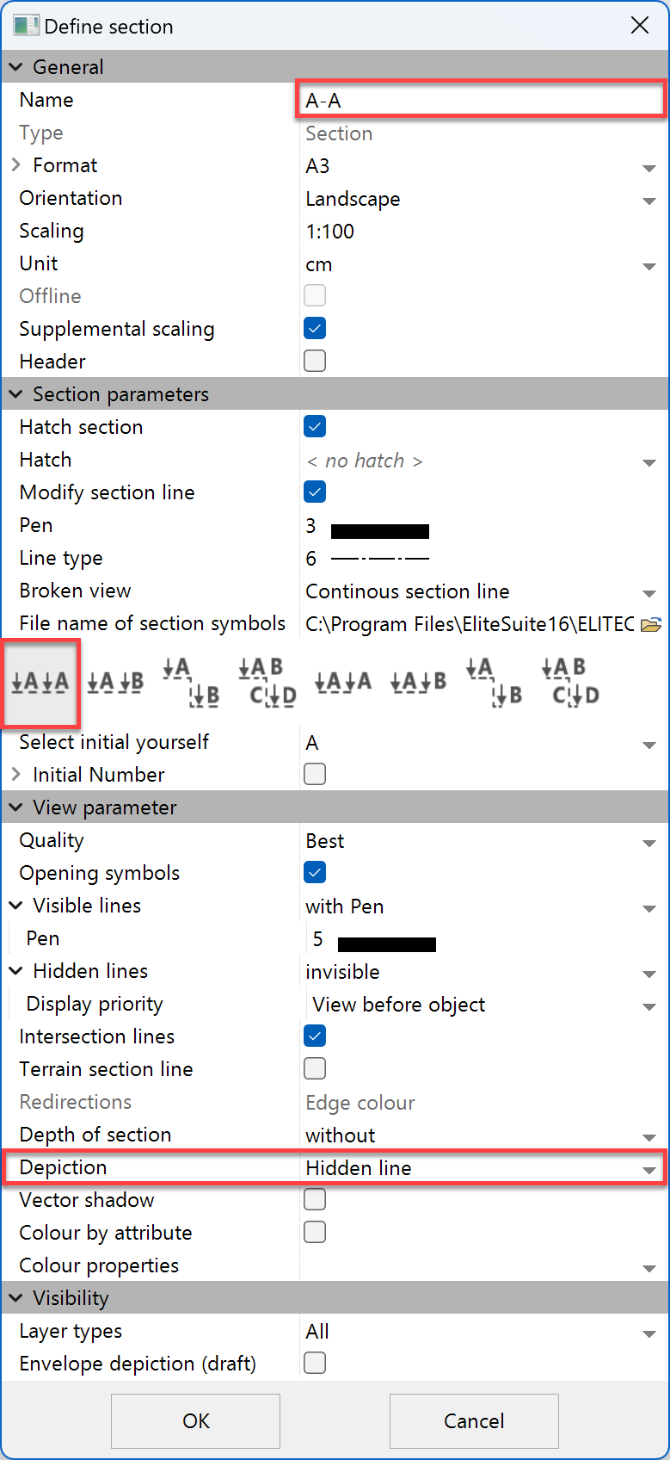Viewport: 670px width, 1460px height.
Task: Select the A+B arrow symbol style
Action: [418, 683]
